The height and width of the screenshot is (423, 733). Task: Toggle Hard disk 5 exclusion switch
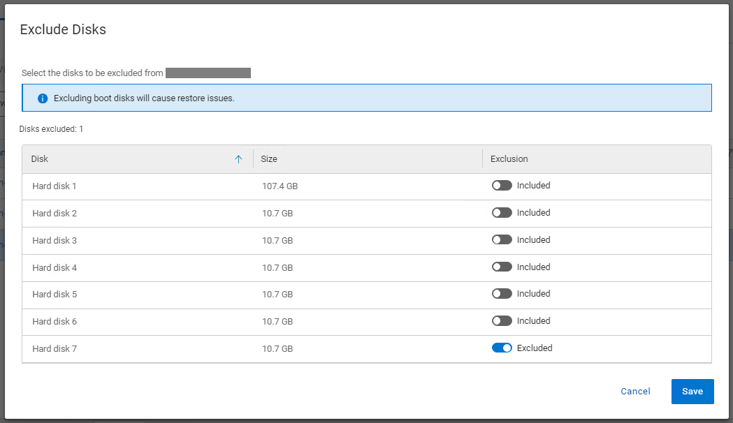502,293
